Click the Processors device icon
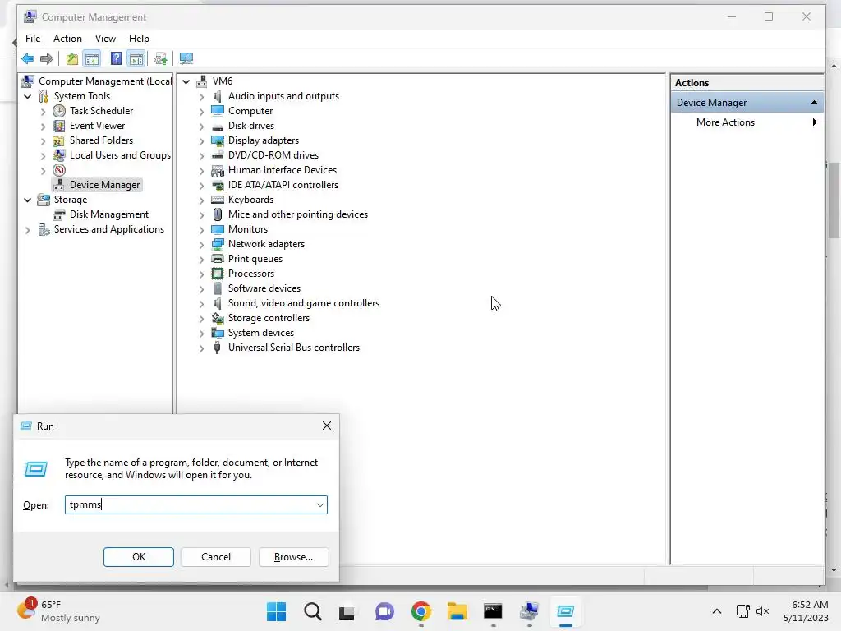Image resolution: width=841 pixels, height=631 pixels. pos(217,274)
